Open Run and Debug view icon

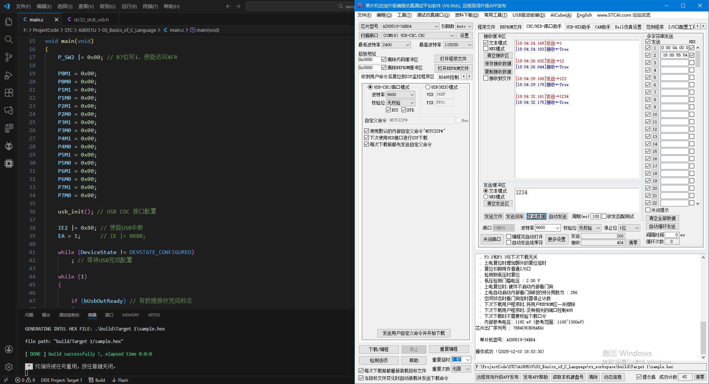pyautogui.click(x=9, y=75)
